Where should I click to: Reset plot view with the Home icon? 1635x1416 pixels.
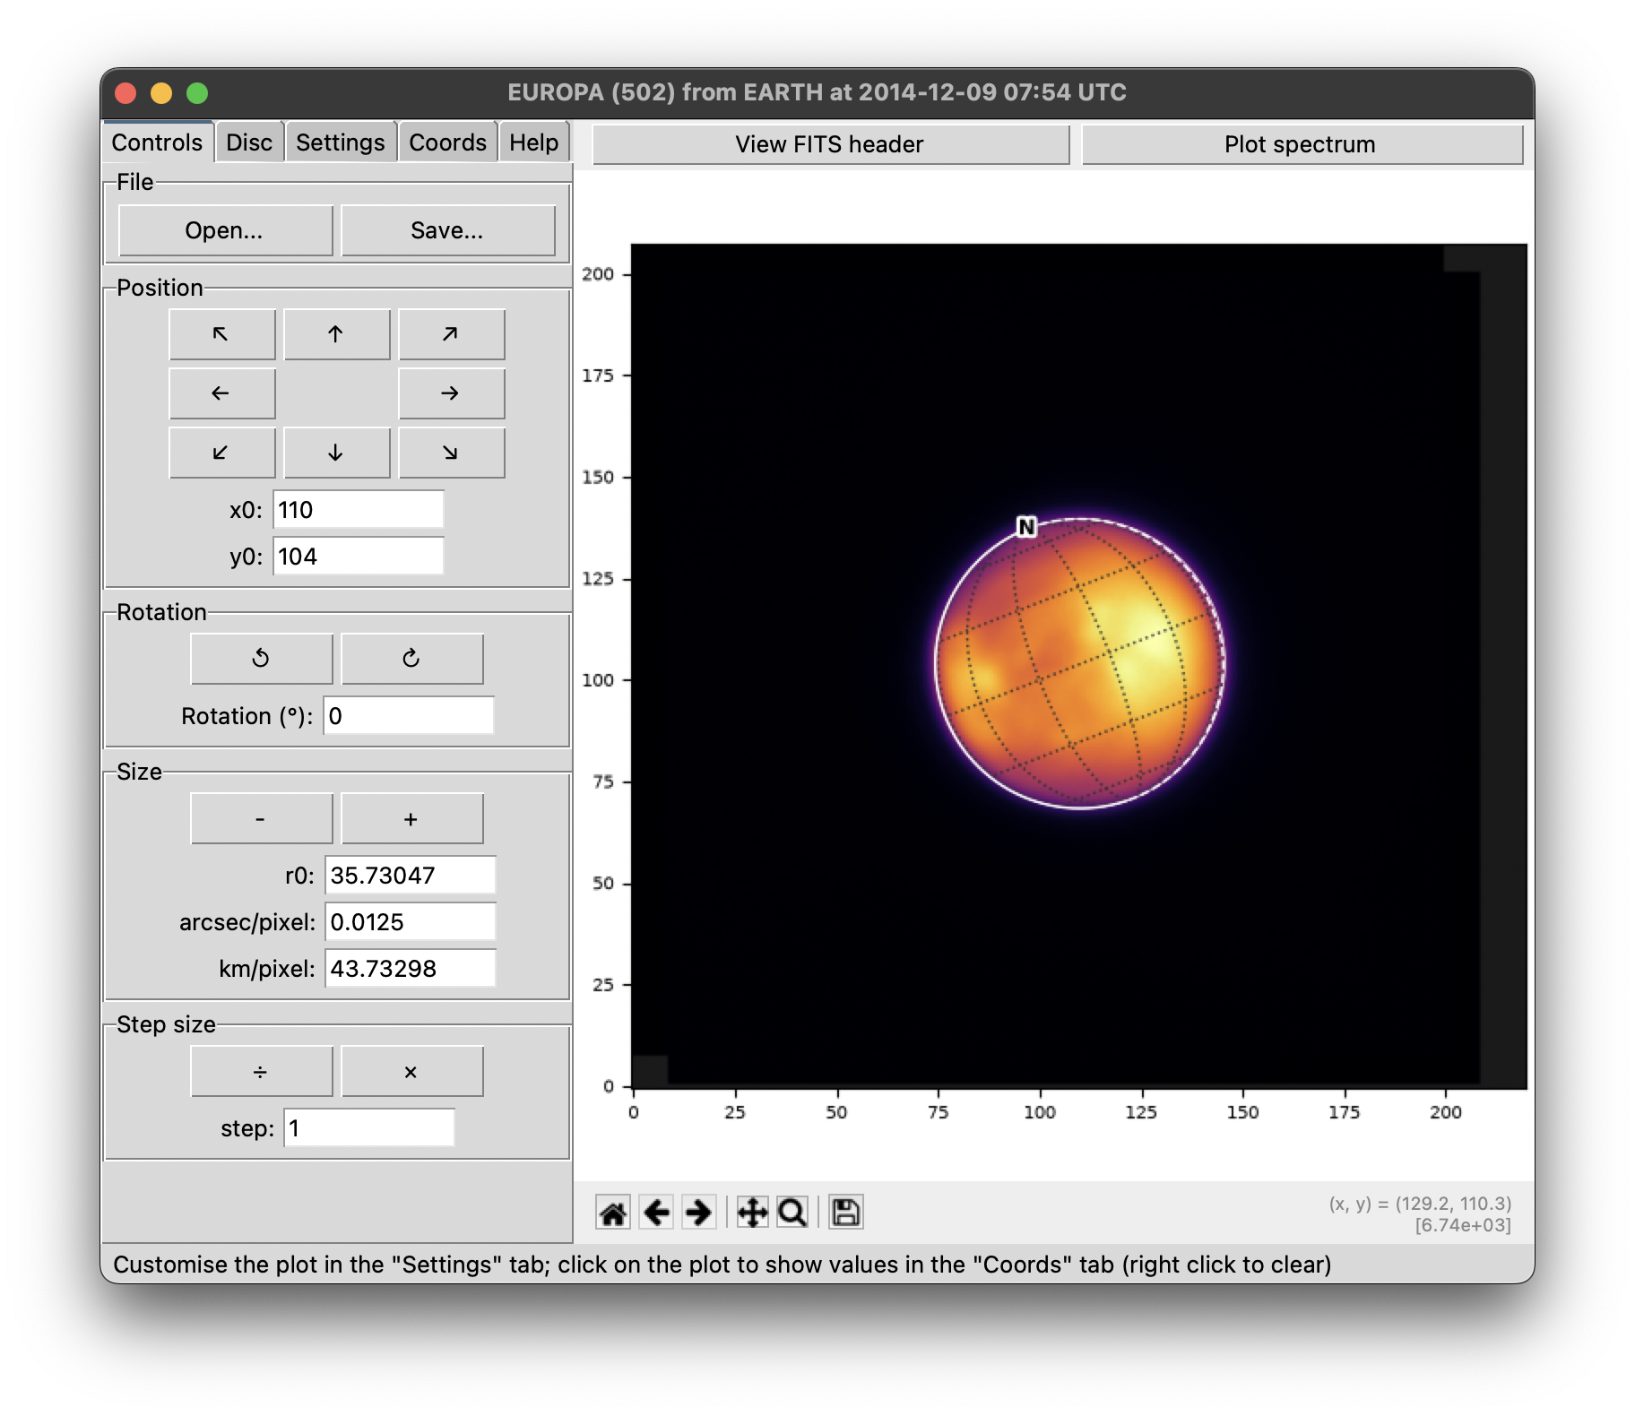613,1213
